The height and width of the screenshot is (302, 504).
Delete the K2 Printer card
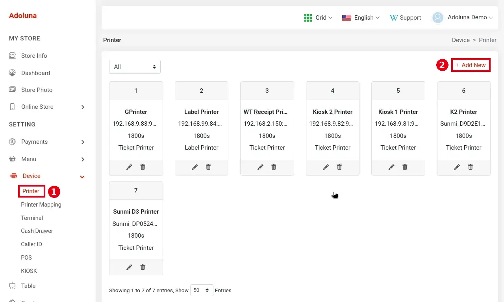[x=471, y=167]
